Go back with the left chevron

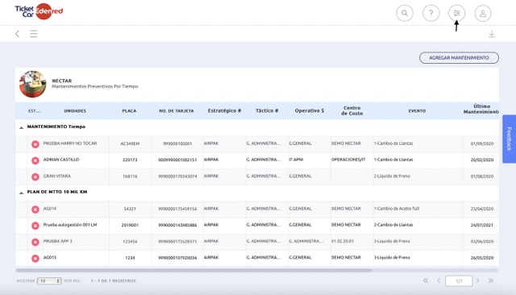coord(18,34)
